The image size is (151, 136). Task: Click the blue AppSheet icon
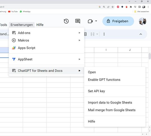14,59
